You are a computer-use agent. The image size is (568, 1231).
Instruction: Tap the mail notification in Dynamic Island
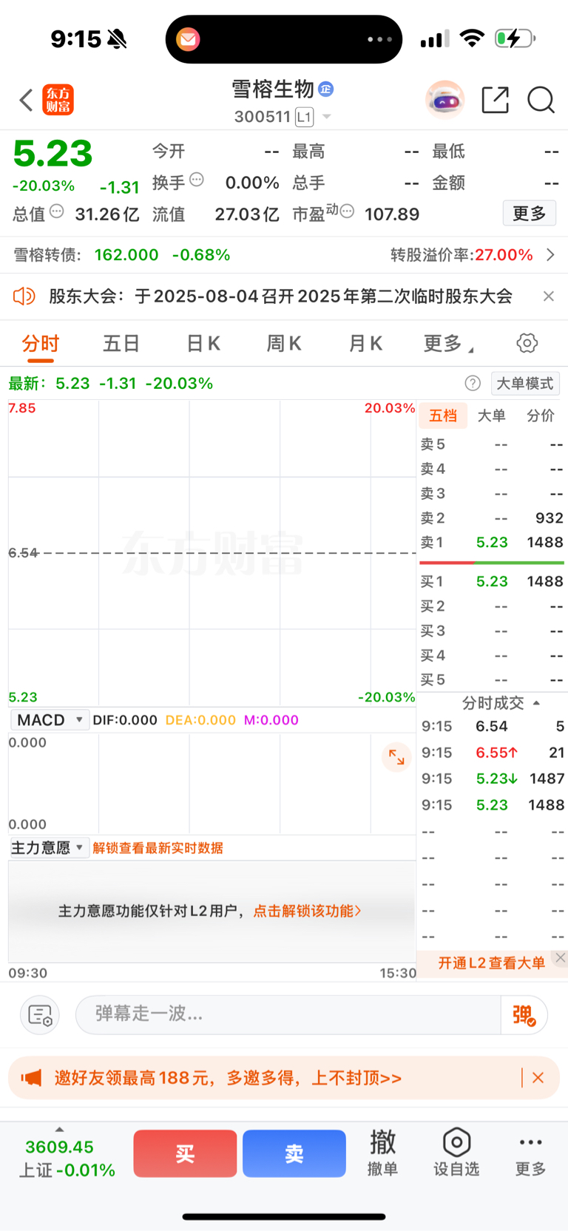(188, 39)
